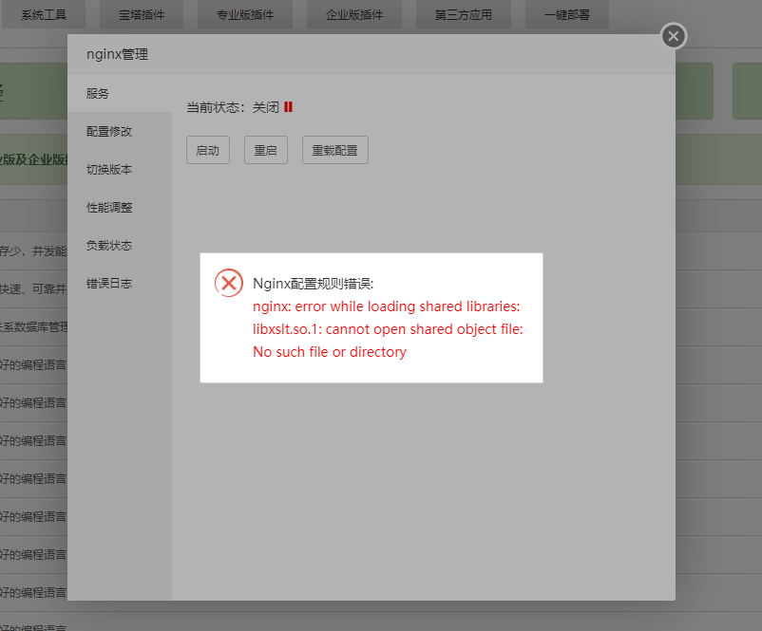The image size is (762, 631).
Task: Switch to 第三方应用 tab in background page
Action: [x=463, y=14]
